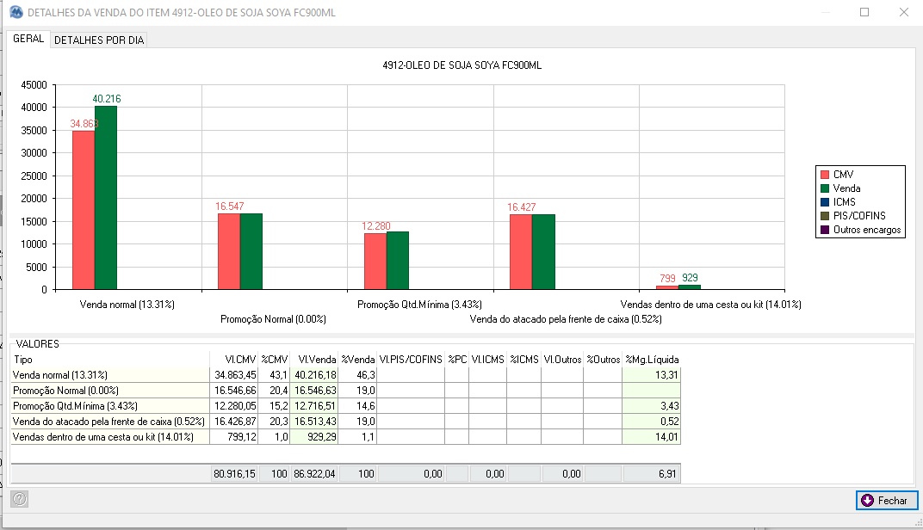This screenshot has height=530, width=923.
Task: Click the Vl.Venda column header
Action: 314,360
